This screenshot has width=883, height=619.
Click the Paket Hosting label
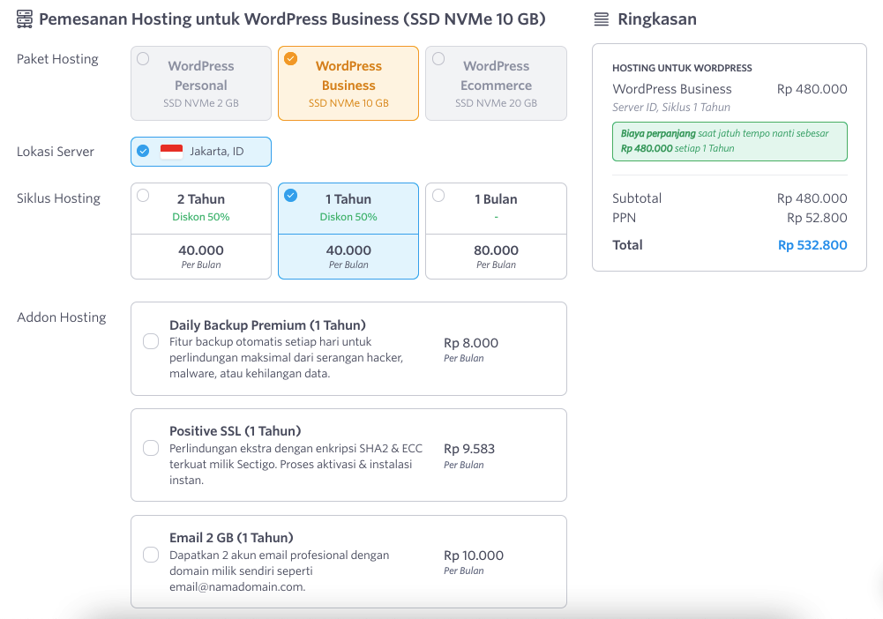tap(57, 59)
